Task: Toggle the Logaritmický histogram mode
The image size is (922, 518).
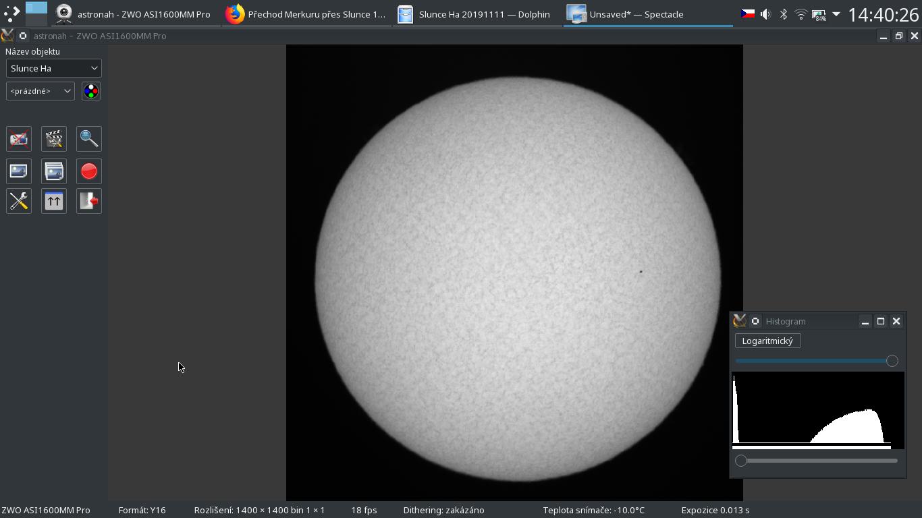Action: (767, 341)
